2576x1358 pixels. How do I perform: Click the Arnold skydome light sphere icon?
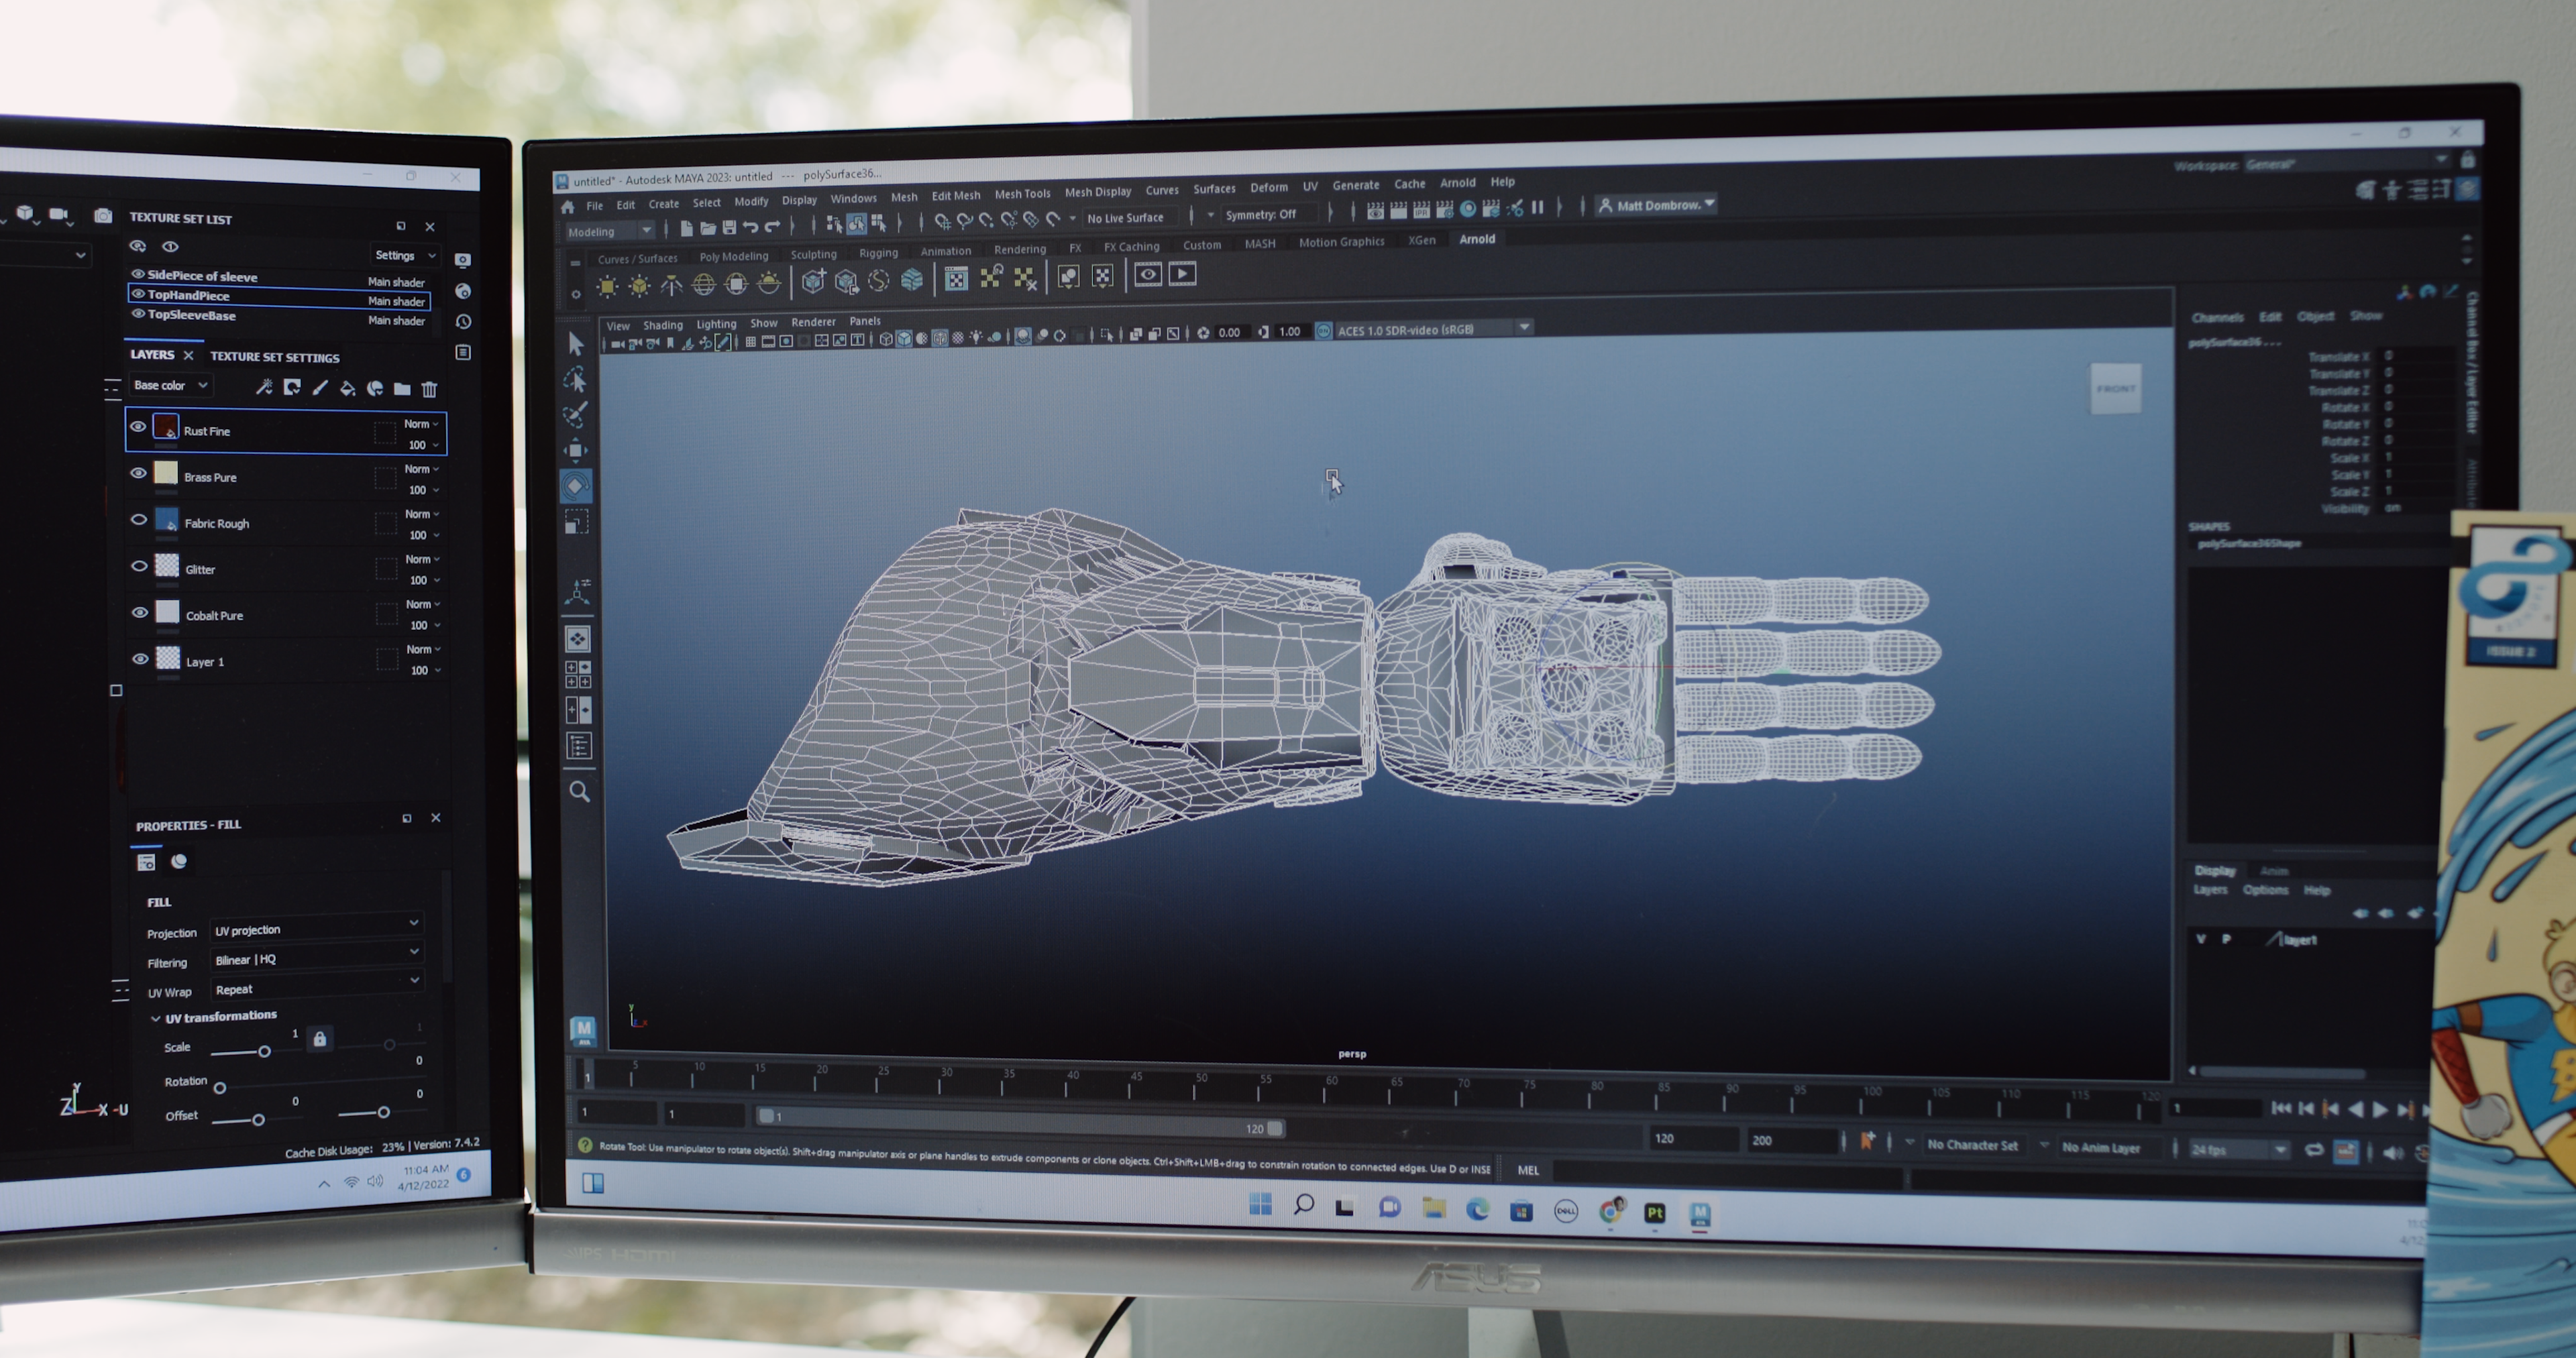(x=704, y=285)
